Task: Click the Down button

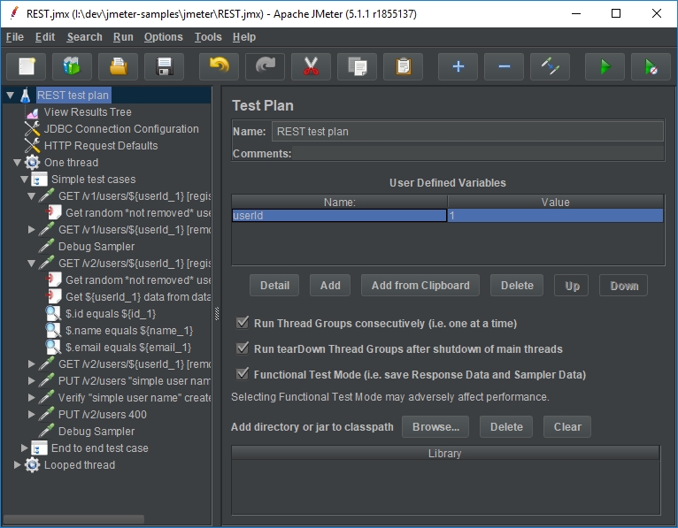Action: pos(623,285)
